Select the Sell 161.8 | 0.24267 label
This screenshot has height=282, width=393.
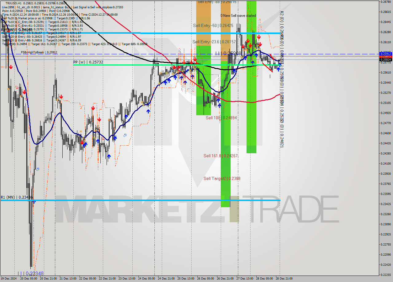coord(220,156)
